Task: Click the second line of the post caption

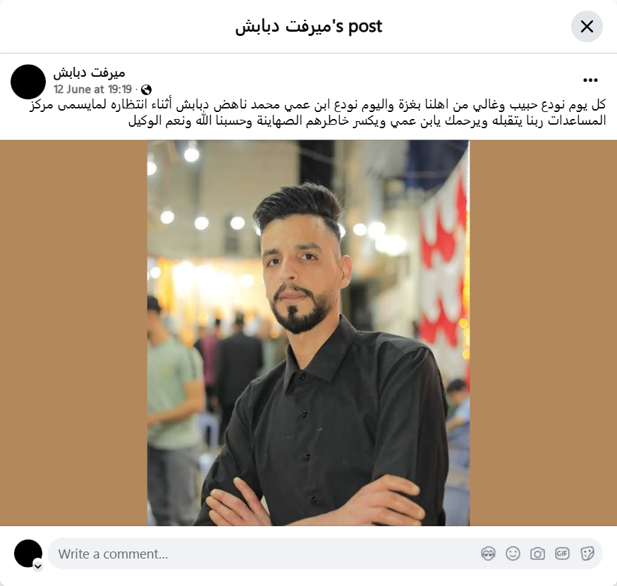Action: (367, 120)
